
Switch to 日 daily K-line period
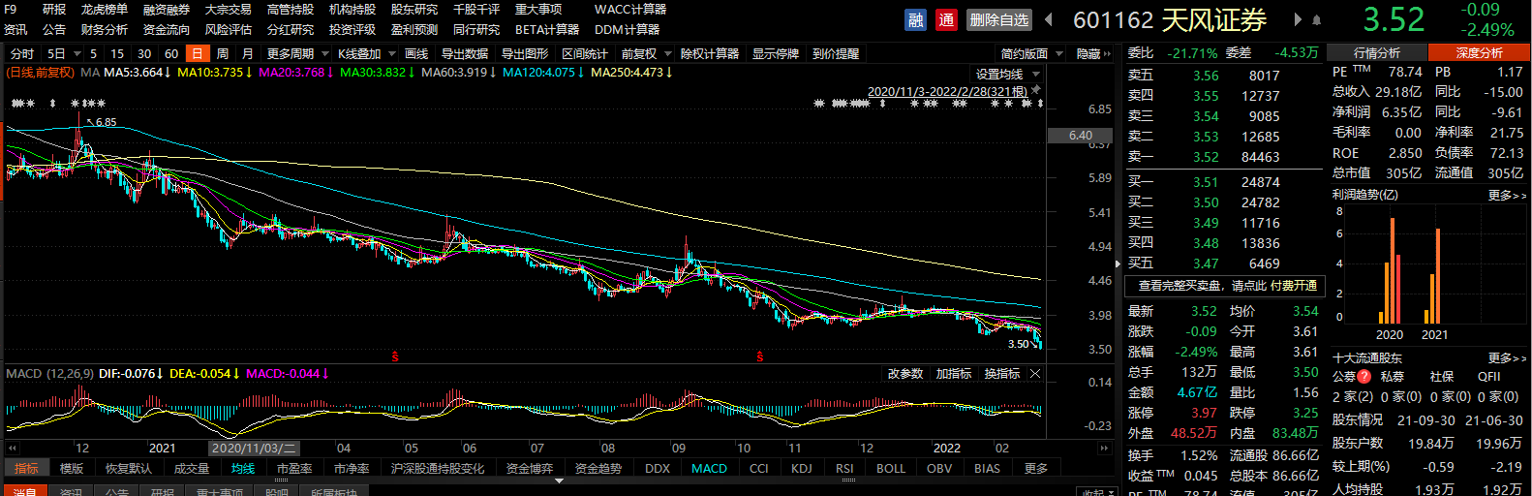click(x=197, y=54)
